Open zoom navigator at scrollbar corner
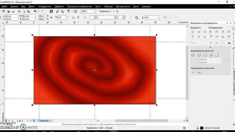Image resolution: width=235 pixels, height=132 pixels. [187, 121]
